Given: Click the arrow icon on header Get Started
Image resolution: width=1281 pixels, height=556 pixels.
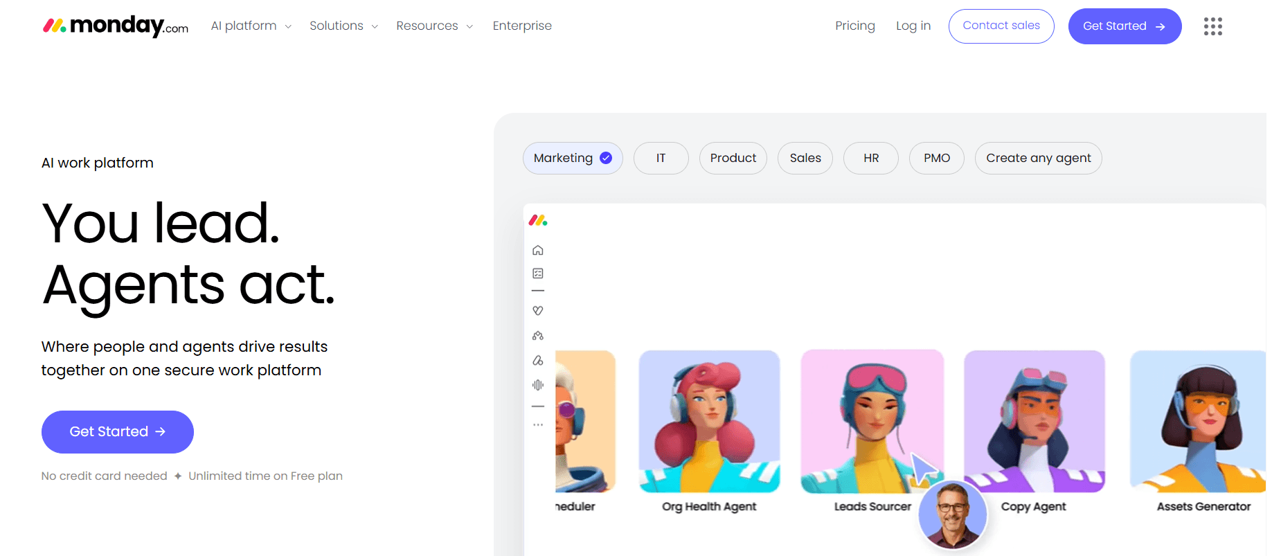Looking at the screenshot, I should [x=1161, y=26].
